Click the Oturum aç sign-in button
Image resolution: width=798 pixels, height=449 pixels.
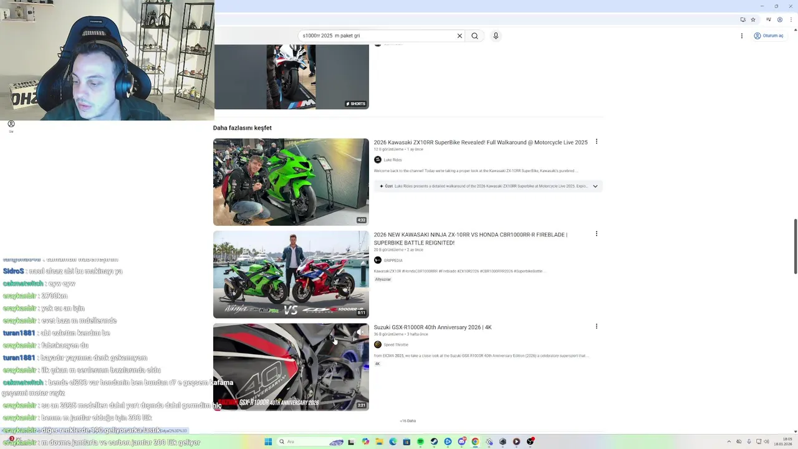(768, 36)
